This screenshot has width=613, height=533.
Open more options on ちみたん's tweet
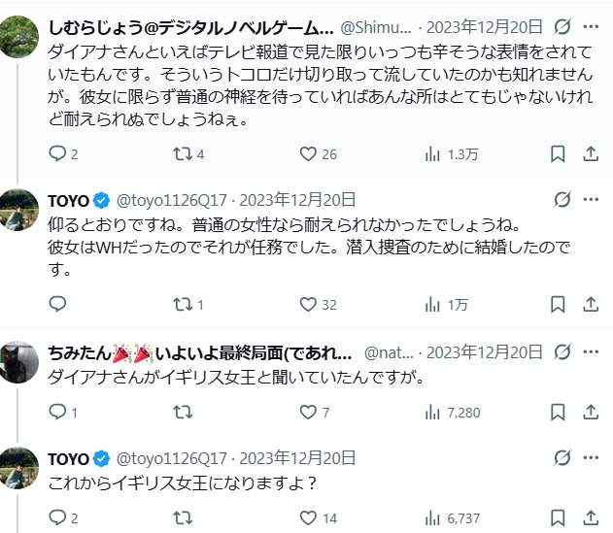point(591,351)
